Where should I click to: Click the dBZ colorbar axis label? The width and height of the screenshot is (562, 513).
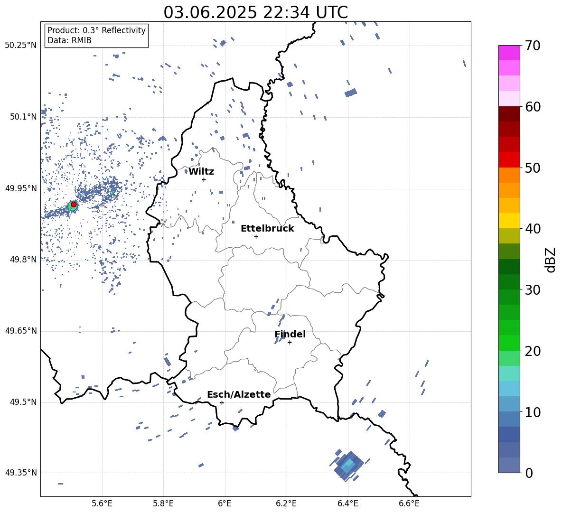pyautogui.click(x=551, y=260)
